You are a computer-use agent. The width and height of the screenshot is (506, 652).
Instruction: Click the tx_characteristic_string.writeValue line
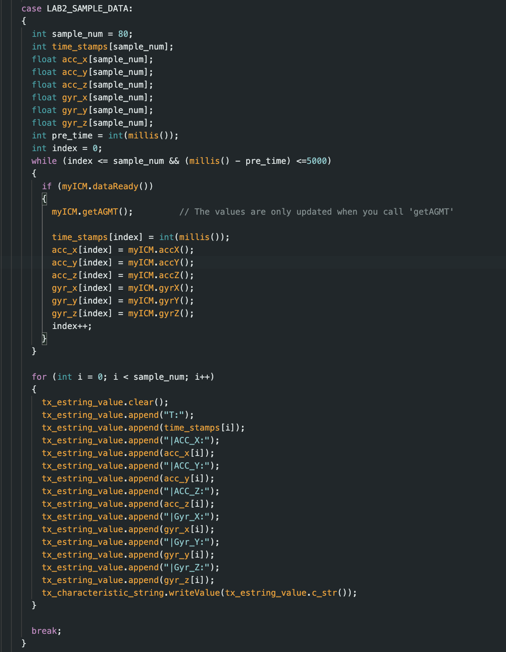coord(199,593)
